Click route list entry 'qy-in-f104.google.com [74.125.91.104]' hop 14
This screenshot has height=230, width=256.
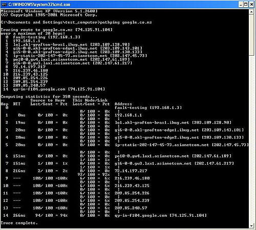tap(59, 89)
